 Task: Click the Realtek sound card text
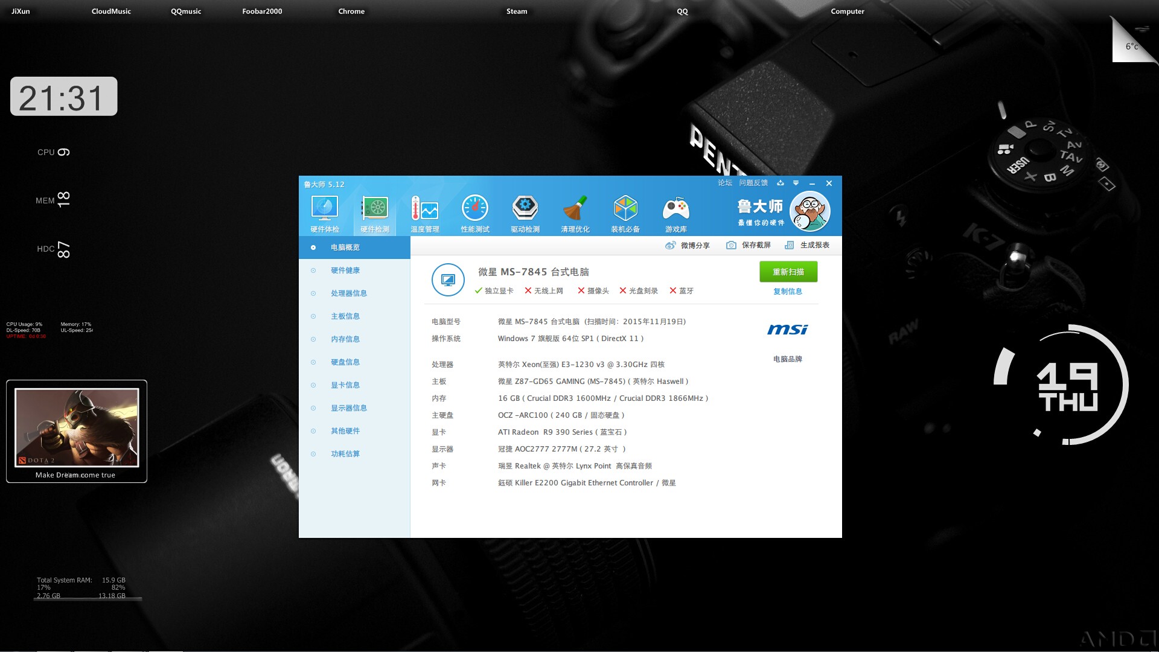tap(575, 466)
